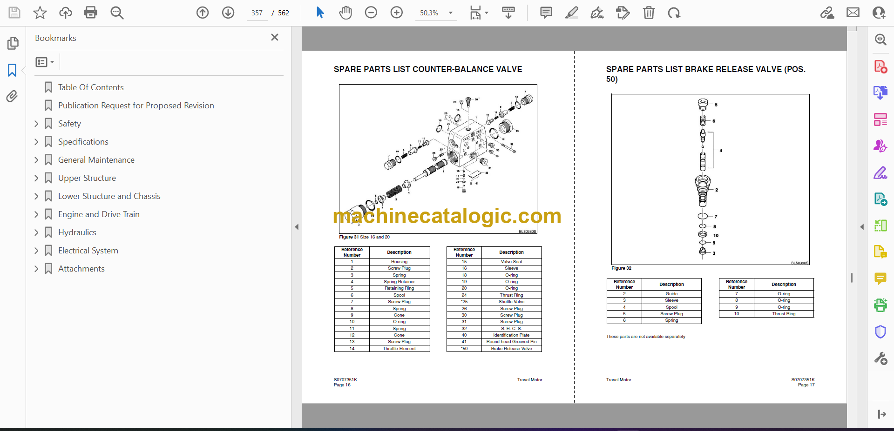
Task: Click the page number input field
Action: pos(257,13)
